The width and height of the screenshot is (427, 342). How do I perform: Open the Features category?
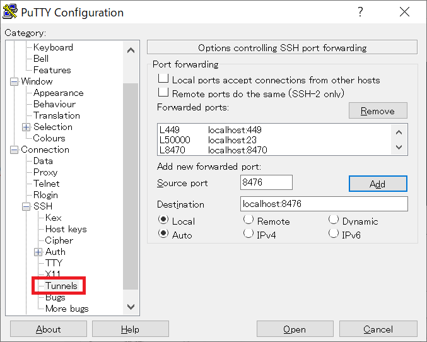[52, 70]
